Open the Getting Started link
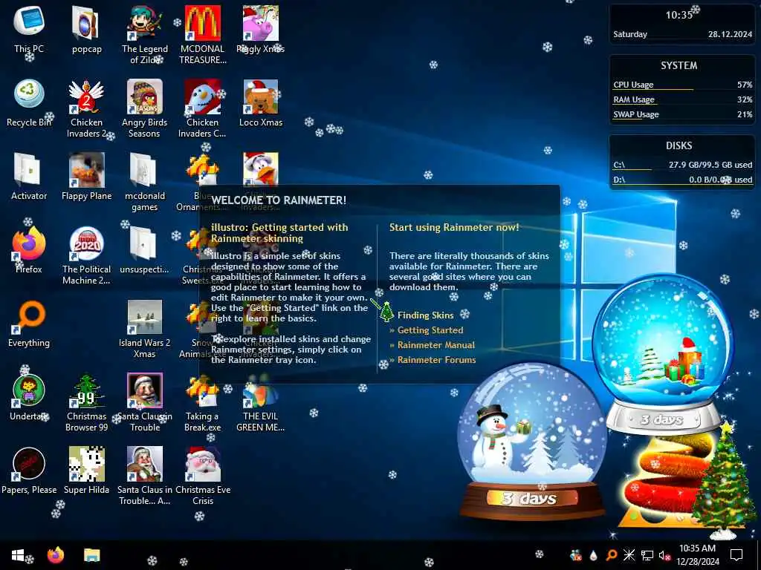This screenshot has height=570, width=761. pos(430,330)
